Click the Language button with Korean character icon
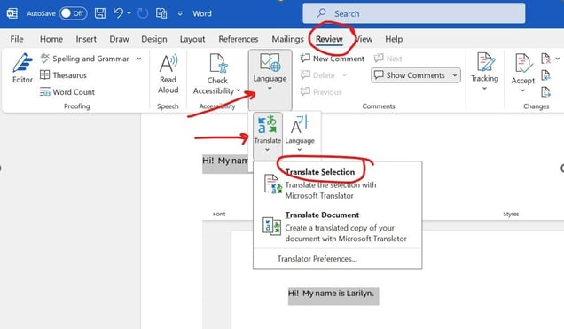Viewport: 564px width, 329px height. point(300,133)
